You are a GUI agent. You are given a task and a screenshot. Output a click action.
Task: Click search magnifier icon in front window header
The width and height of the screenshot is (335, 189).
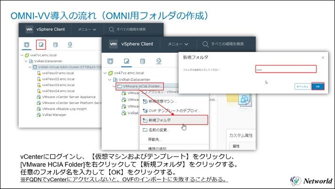point(205,44)
